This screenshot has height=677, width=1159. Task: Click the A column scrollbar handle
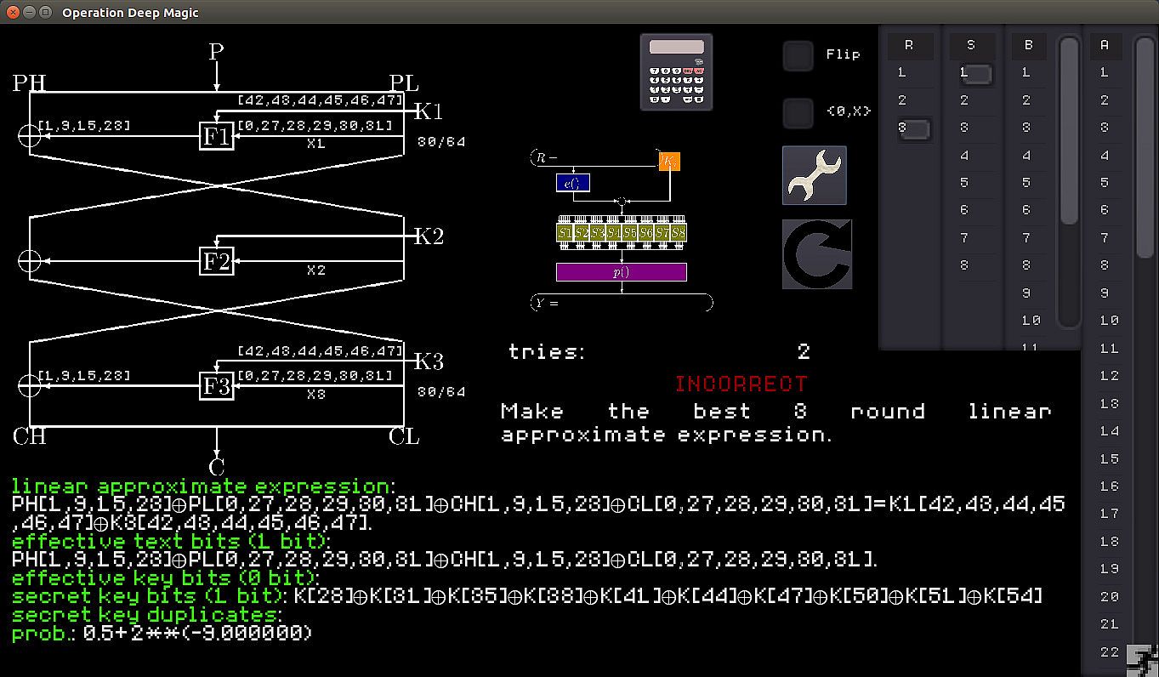point(1145,145)
